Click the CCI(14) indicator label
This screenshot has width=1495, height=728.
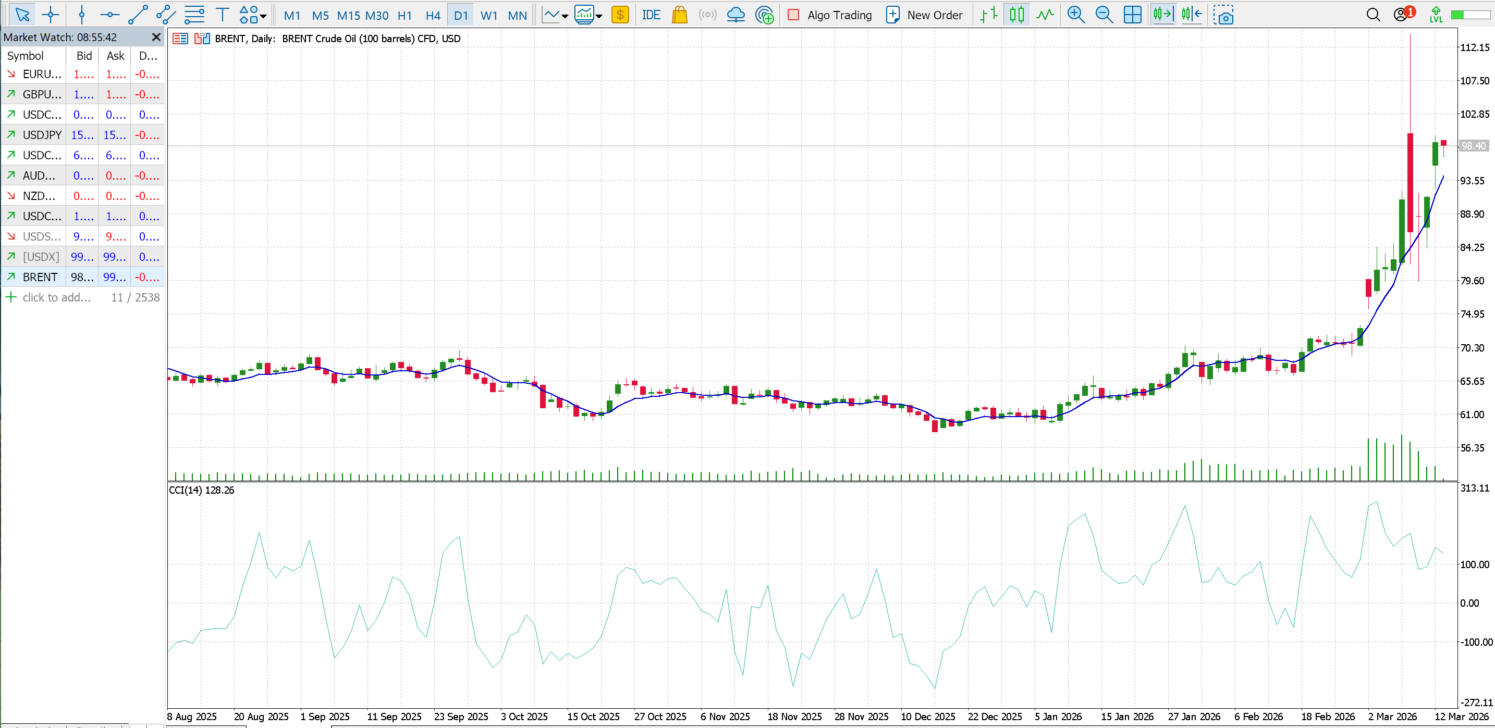[x=201, y=491]
